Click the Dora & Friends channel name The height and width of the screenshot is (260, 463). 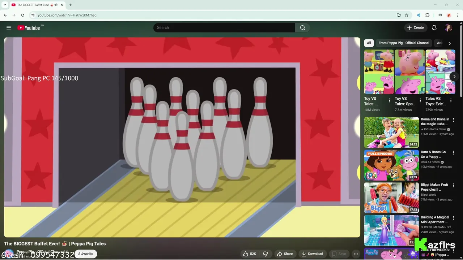(x=430, y=162)
